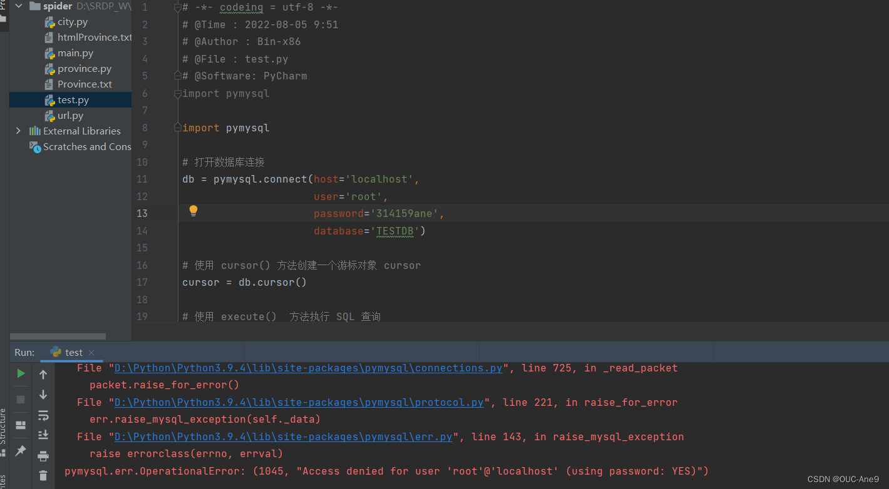The height and width of the screenshot is (489, 889).
Task: Click the 'Run:' panel label
Action: pos(24,353)
